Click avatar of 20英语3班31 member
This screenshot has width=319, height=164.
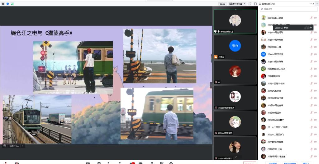(x=263, y=156)
